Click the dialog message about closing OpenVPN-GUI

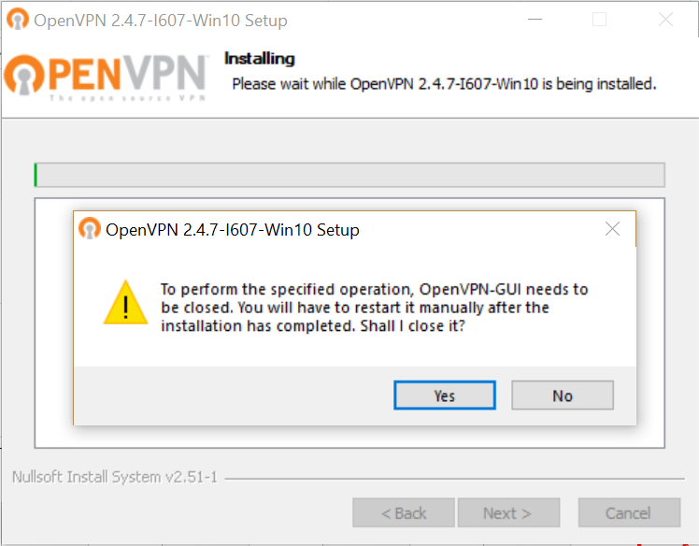click(375, 308)
